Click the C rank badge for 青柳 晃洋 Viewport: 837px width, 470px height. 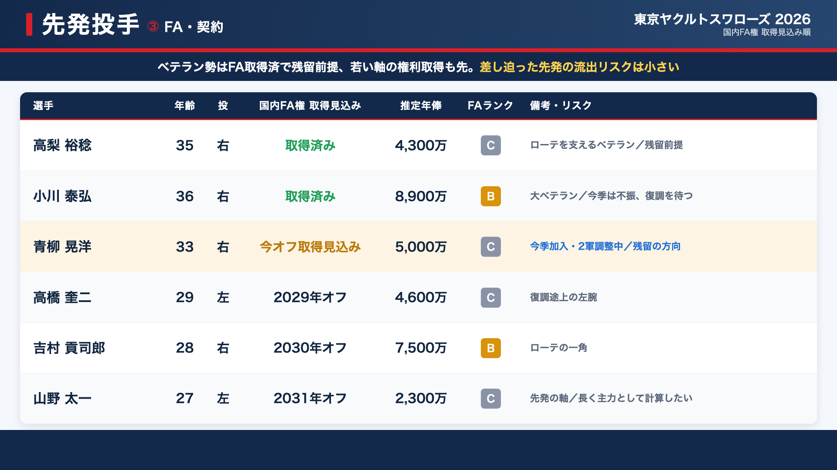click(490, 247)
